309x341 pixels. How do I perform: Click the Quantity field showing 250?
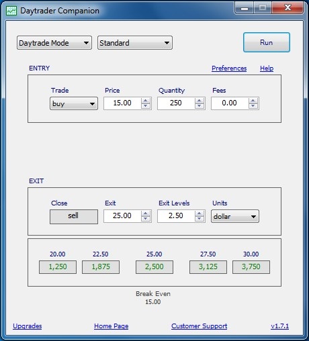pyautogui.click(x=176, y=103)
